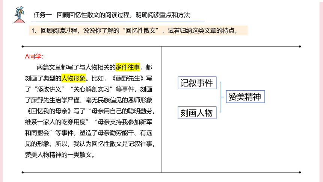
Task: Click the highlighted phrase "人物形象"
Action: coord(73,78)
